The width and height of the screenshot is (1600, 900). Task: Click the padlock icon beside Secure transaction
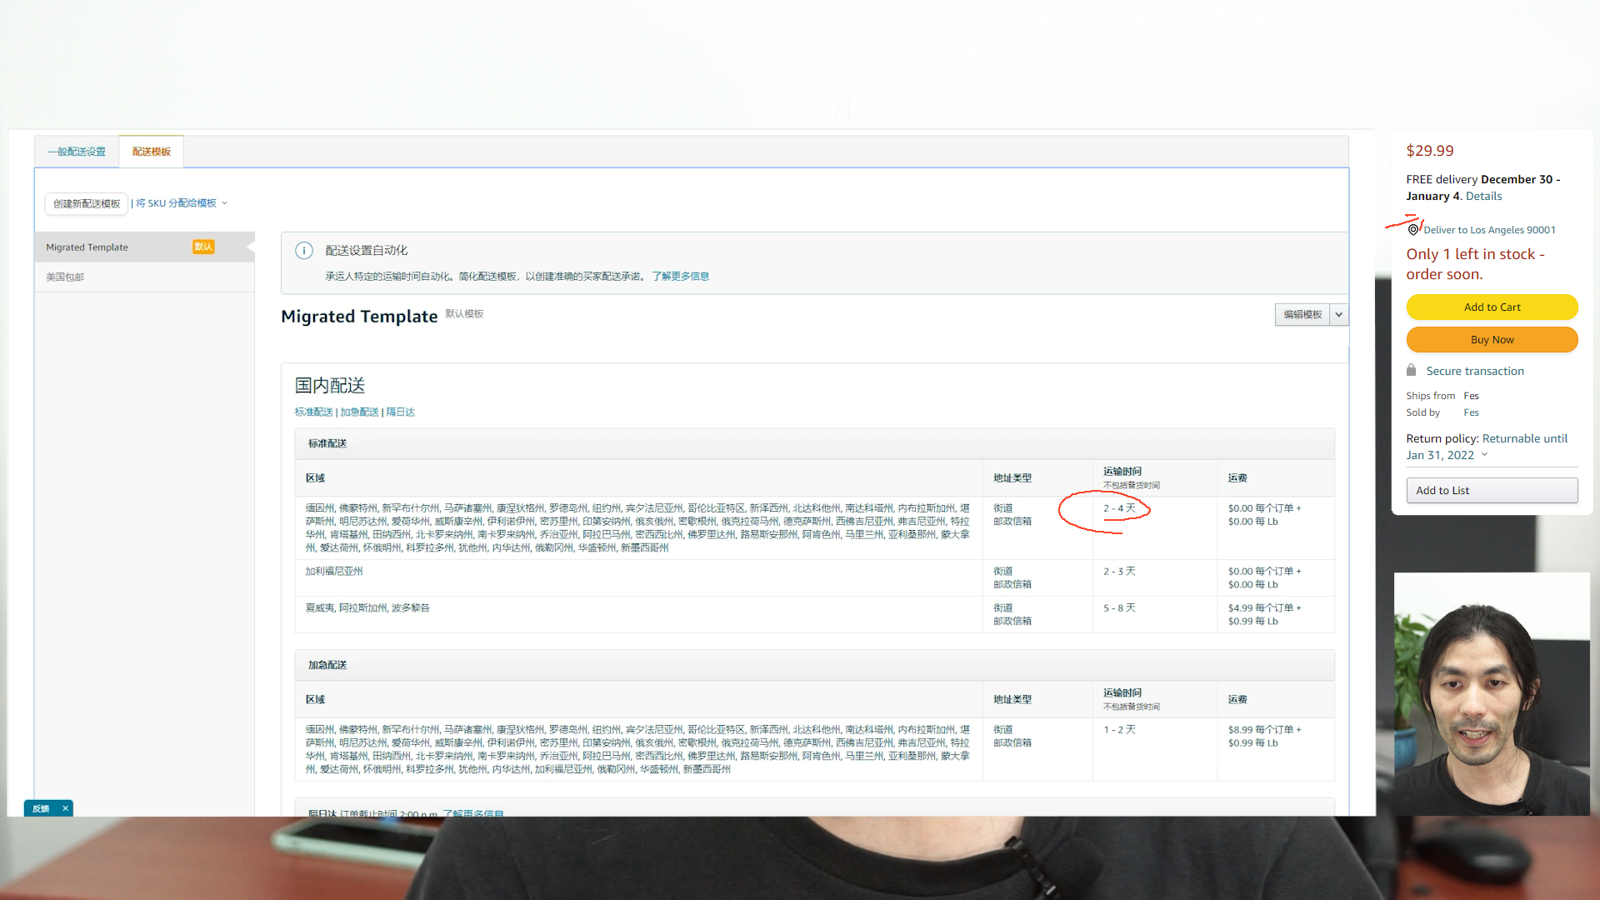pos(1411,370)
